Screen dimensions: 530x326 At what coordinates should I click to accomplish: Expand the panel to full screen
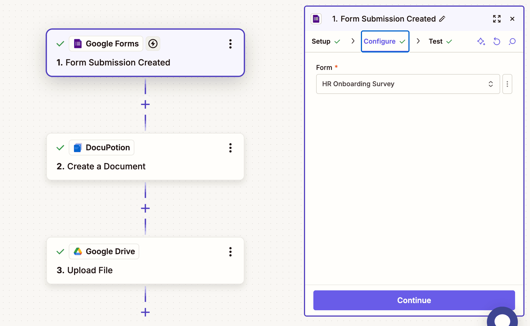[x=497, y=19]
